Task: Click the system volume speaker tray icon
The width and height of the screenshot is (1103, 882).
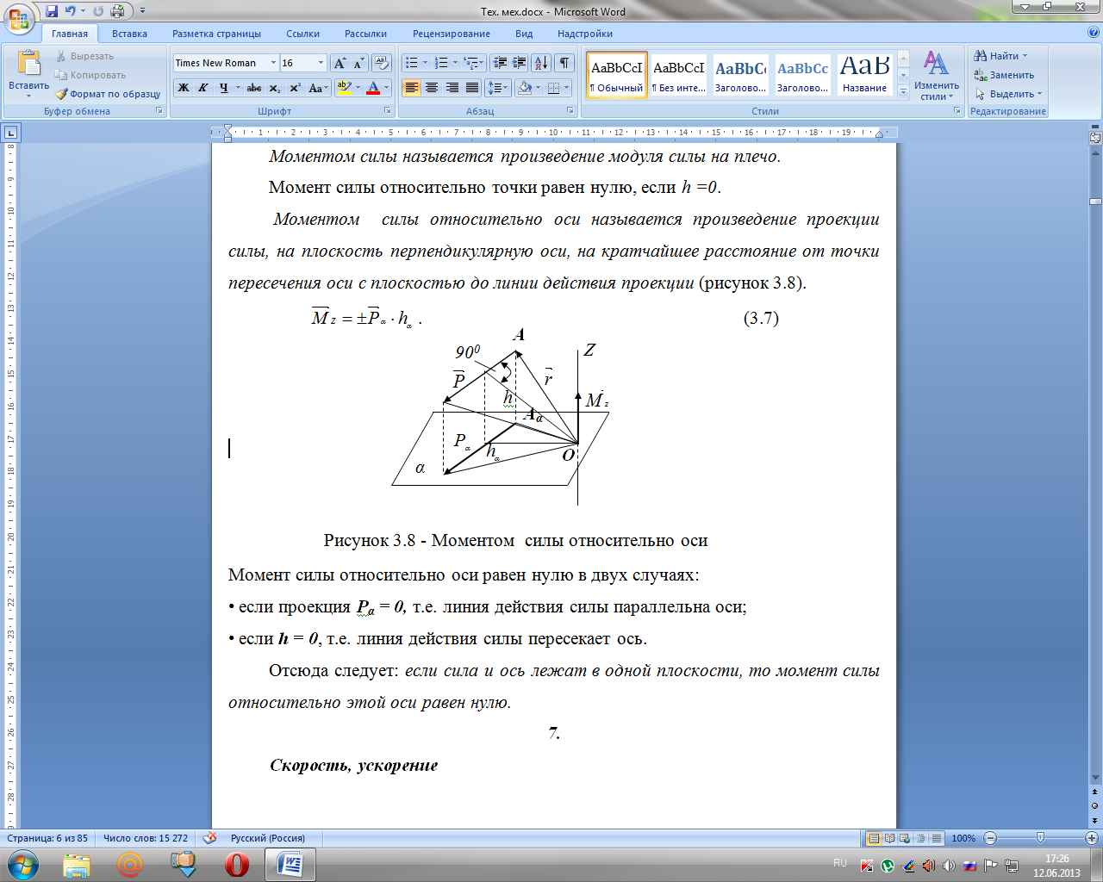Action: point(949,866)
